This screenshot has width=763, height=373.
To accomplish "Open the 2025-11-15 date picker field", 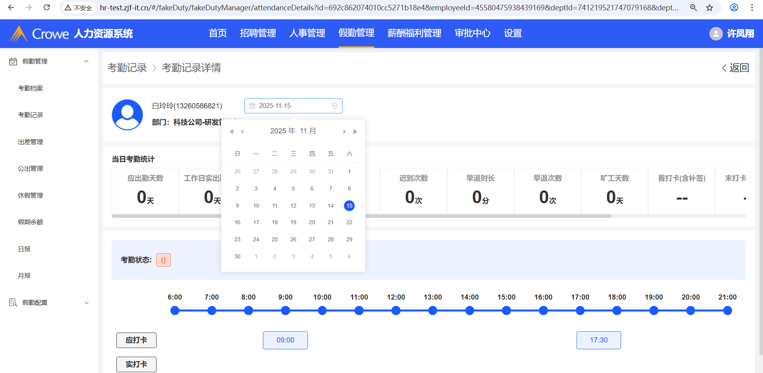I will click(293, 106).
